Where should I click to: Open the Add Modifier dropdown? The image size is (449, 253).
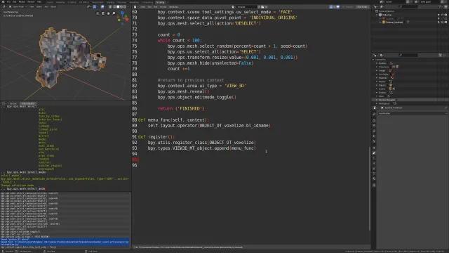point(413,113)
